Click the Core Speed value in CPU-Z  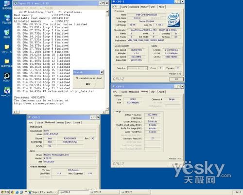[136, 50]
